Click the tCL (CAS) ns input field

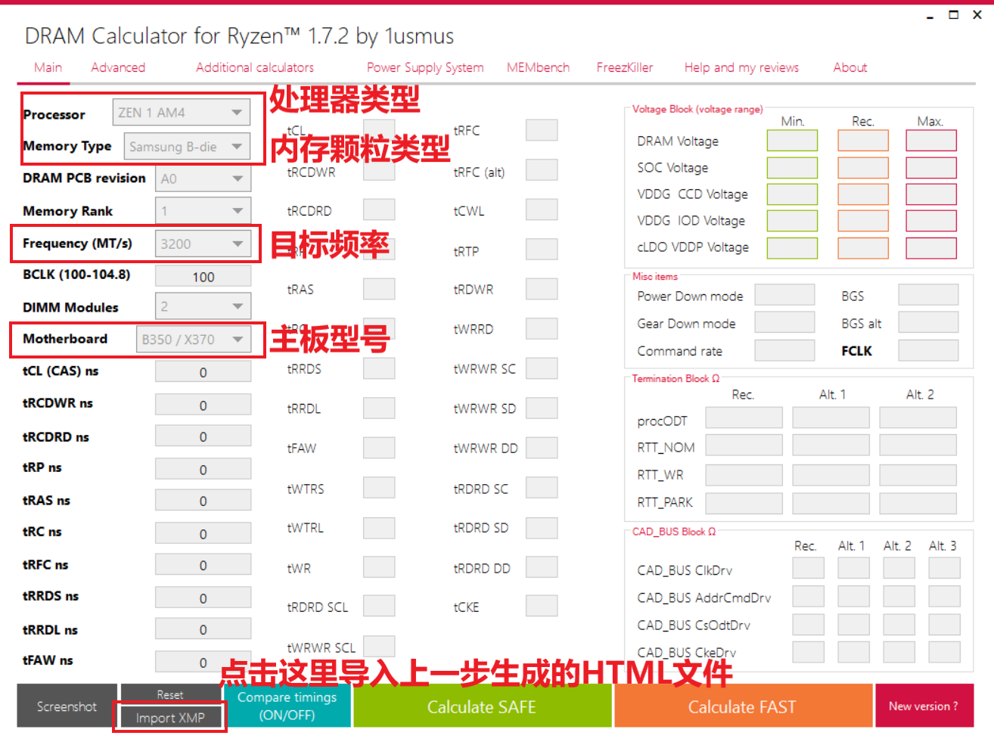pyautogui.click(x=203, y=371)
